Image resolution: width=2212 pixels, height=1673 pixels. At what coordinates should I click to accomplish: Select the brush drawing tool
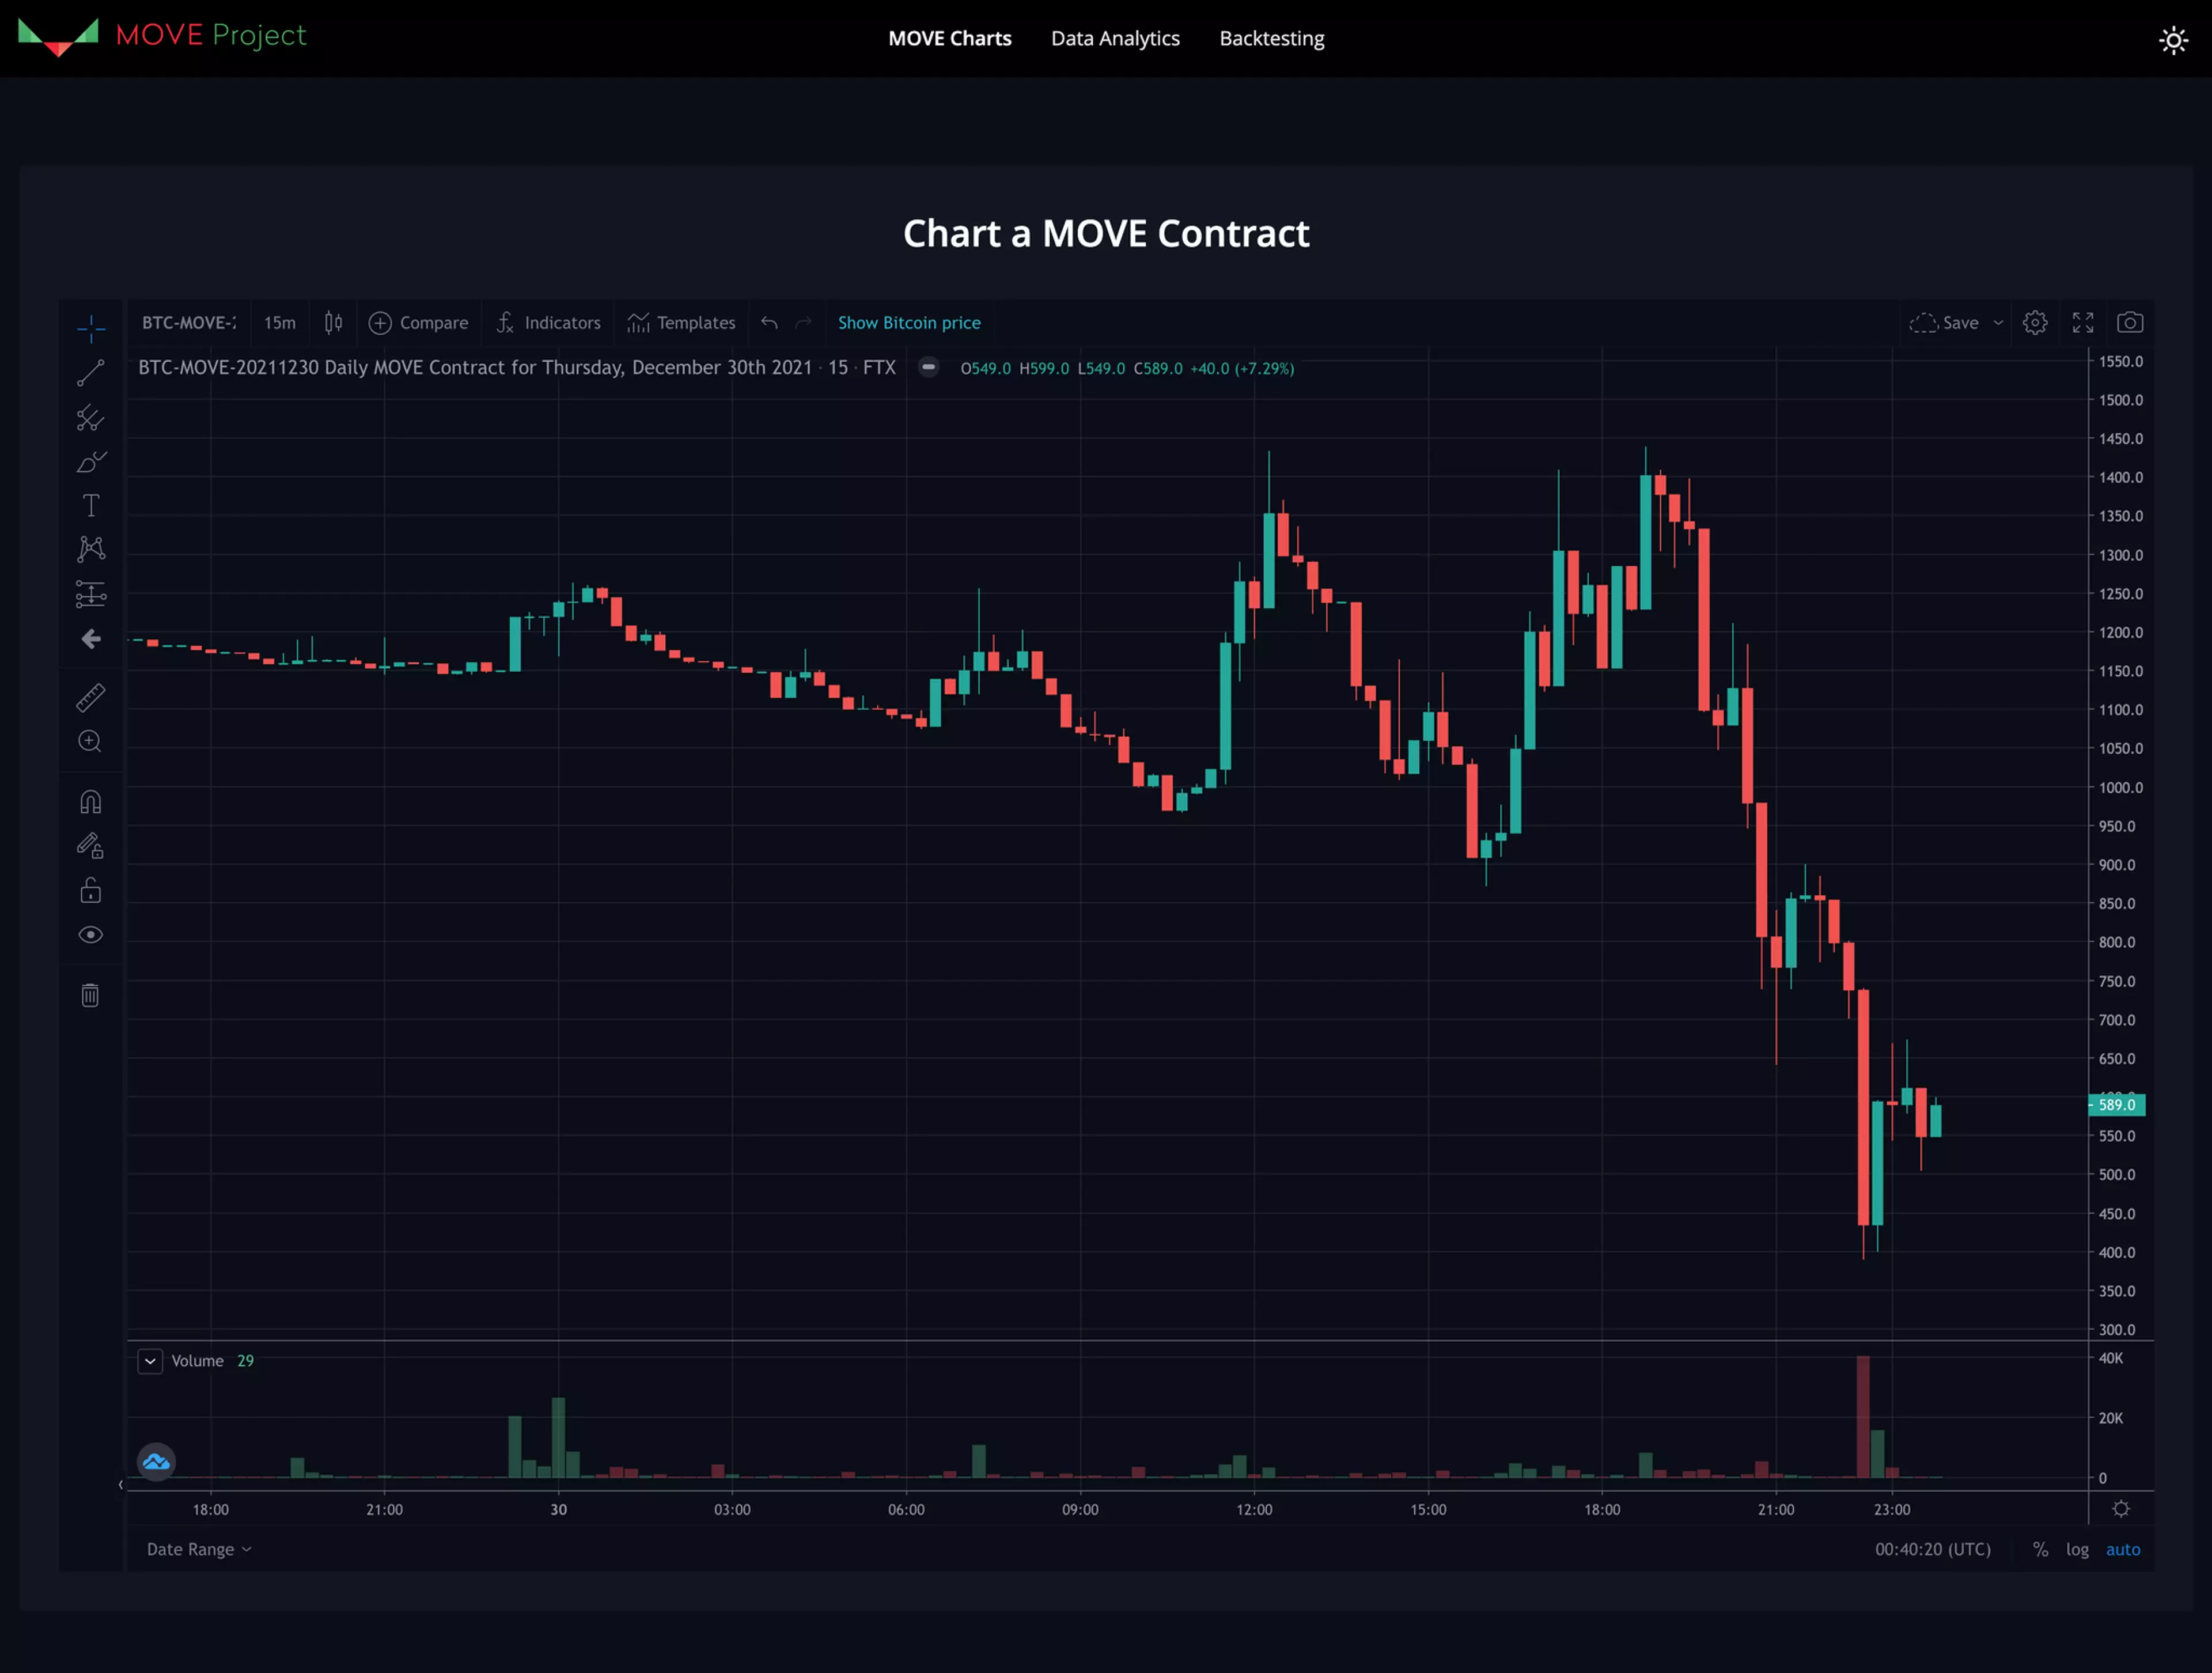click(90, 462)
